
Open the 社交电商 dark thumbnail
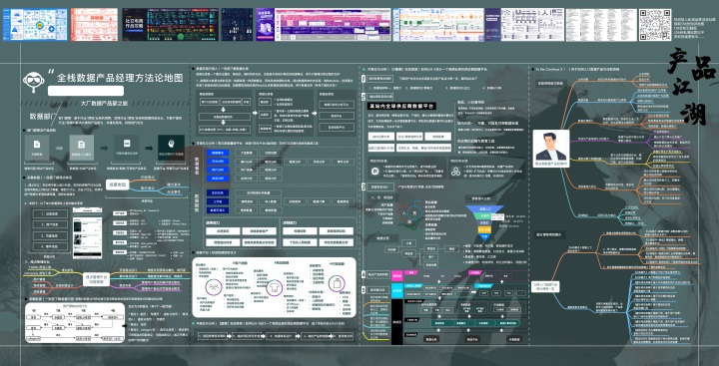click(x=171, y=25)
